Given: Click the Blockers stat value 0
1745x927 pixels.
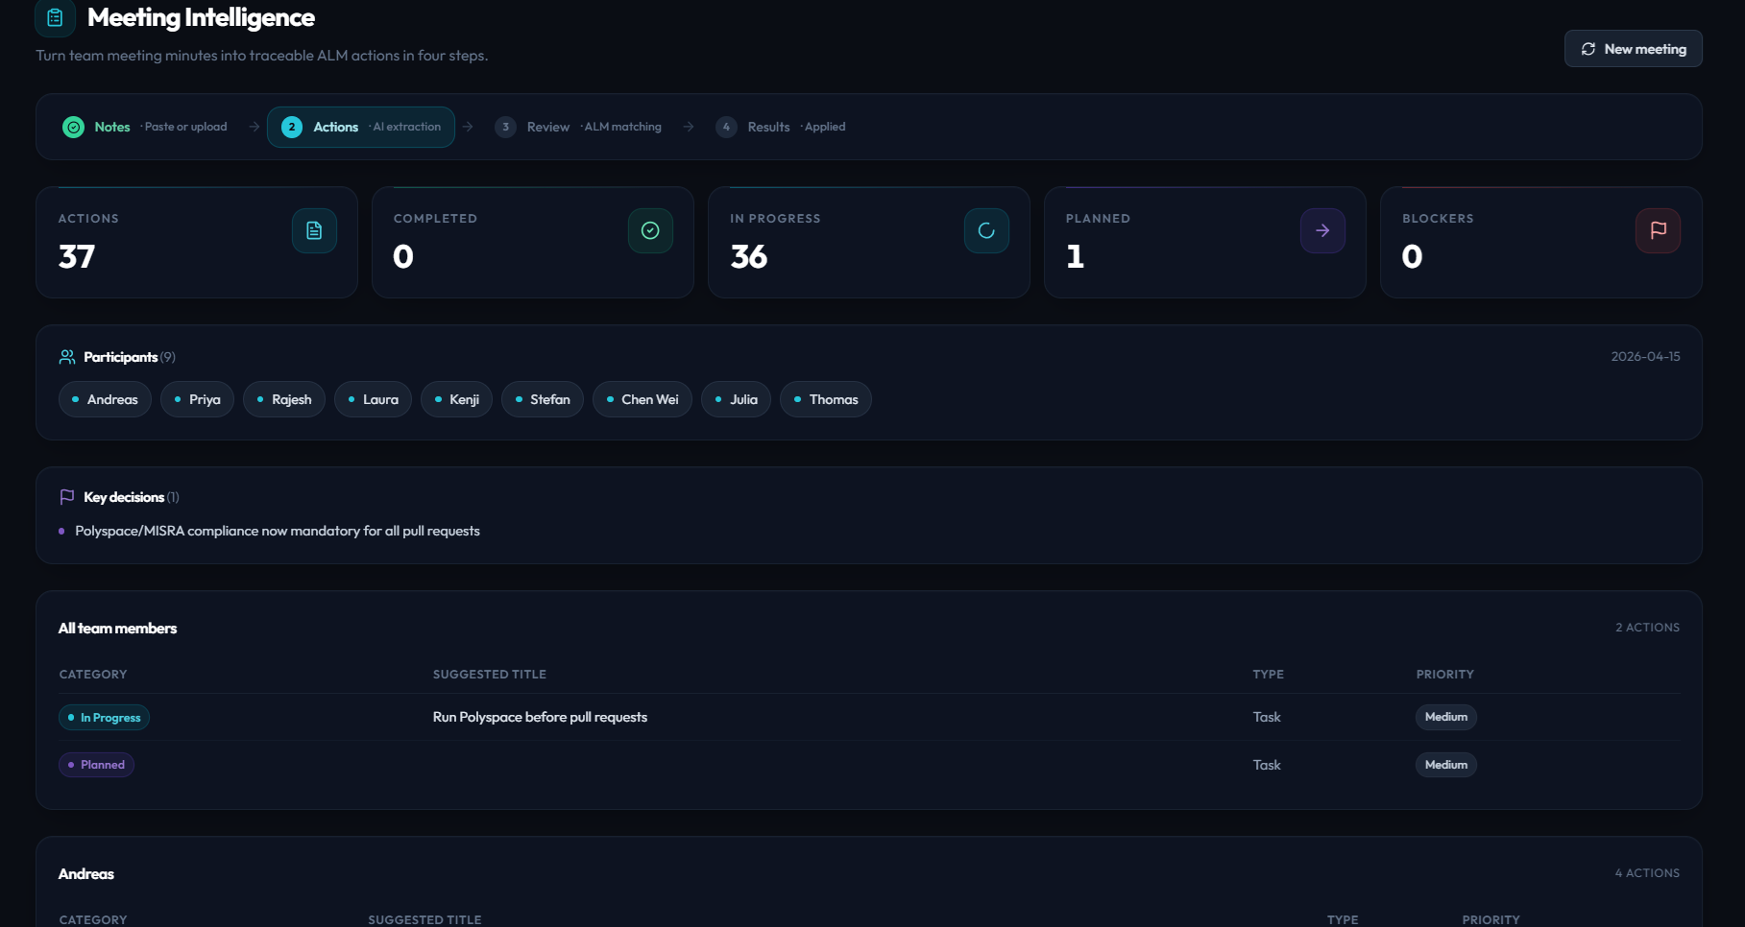Looking at the screenshot, I should click(1412, 256).
